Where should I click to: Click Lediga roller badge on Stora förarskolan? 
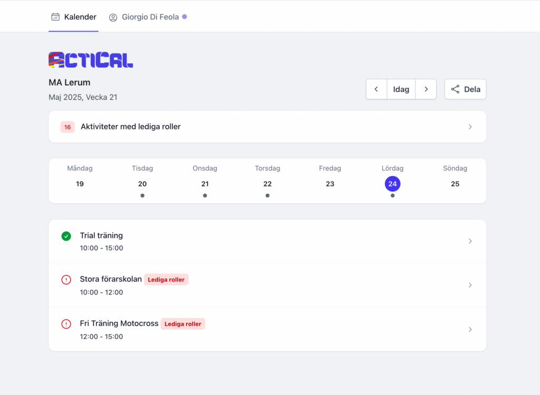(166, 280)
